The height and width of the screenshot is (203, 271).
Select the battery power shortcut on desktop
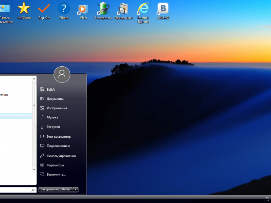(x=103, y=10)
